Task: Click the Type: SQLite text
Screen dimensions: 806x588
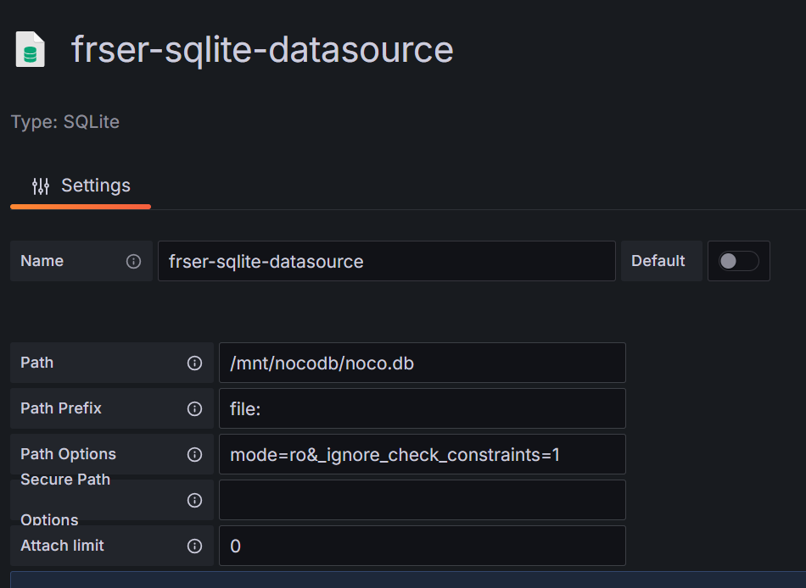Action: 65,122
